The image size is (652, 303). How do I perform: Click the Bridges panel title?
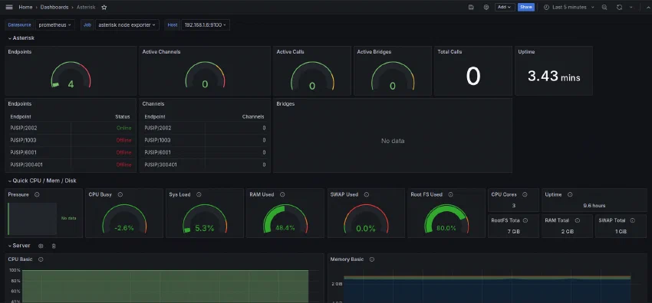[285, 103]
